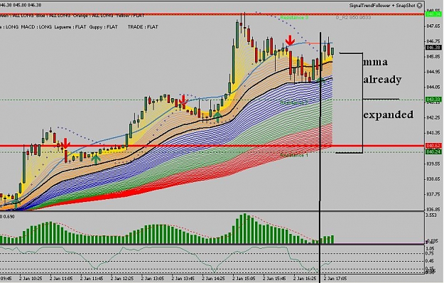The height and width of the screenshot is (283, 444).
Task: Select the SignalTrendFollower + SnapShot label
Action: pyautogui.click(x=383, y=6)
